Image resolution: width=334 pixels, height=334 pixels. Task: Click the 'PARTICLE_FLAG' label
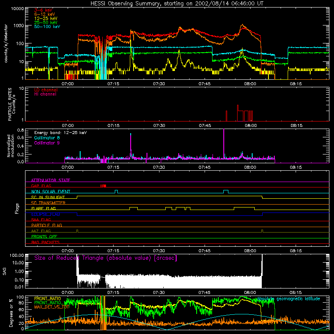[x=47, y=225]
